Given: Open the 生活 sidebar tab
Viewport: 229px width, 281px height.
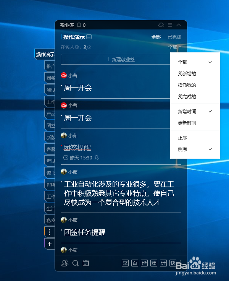Looking at the screenshot, I should click(x=50, y=208).
